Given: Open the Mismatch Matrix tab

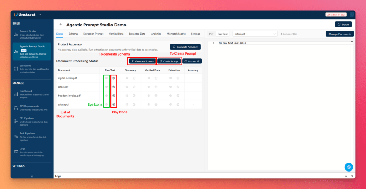Looking at the screenshot, I should pos(176,34).
